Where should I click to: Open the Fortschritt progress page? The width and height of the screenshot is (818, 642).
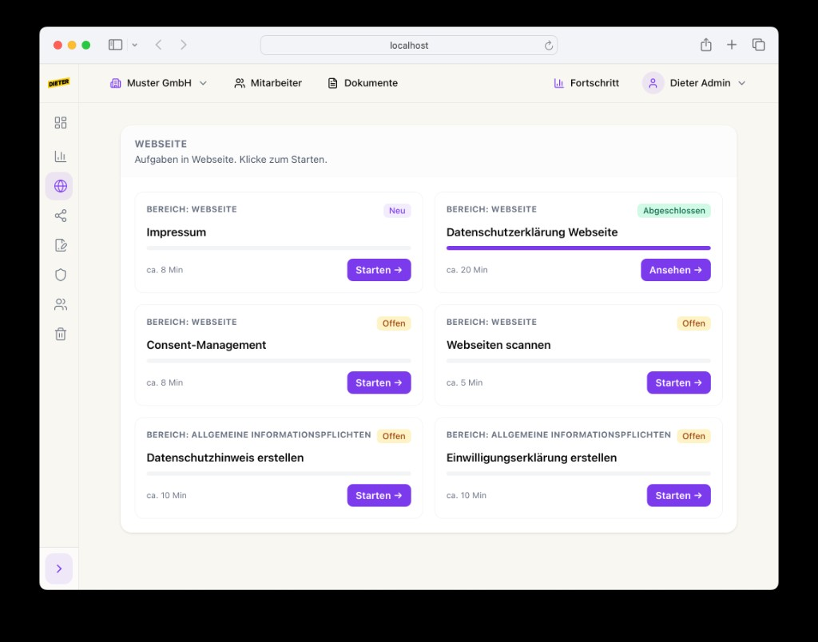[586, 83]
